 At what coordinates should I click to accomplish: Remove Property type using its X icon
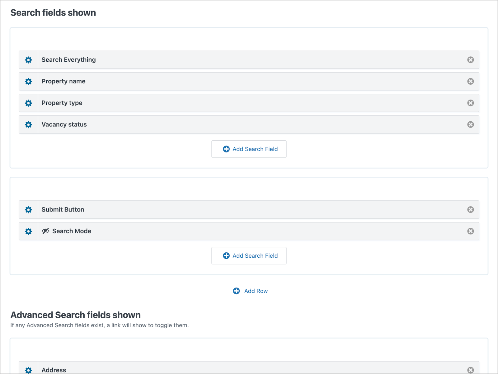[x=470, y=103]
